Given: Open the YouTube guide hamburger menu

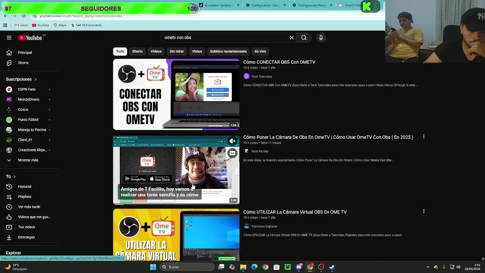Looking at the screenshot, I should [9, 38].
